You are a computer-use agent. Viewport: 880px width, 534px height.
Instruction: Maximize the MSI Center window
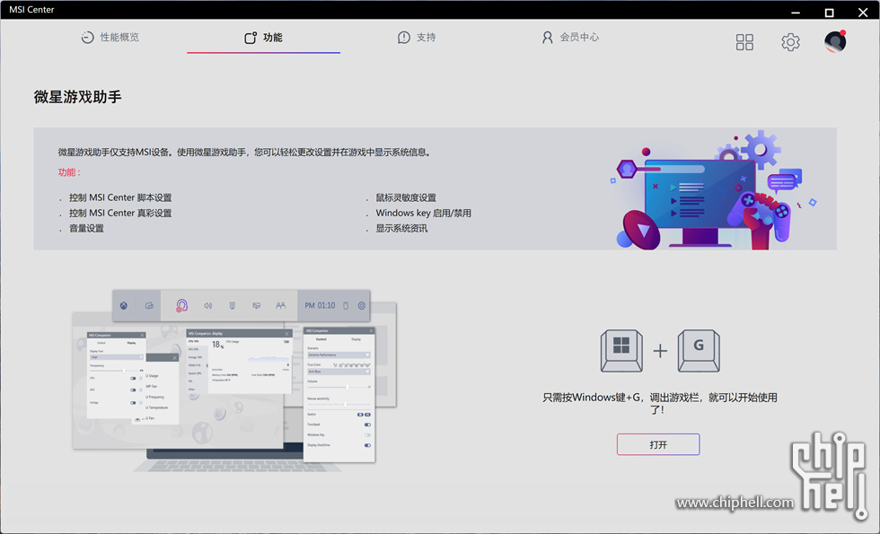(x=829, y=12)
